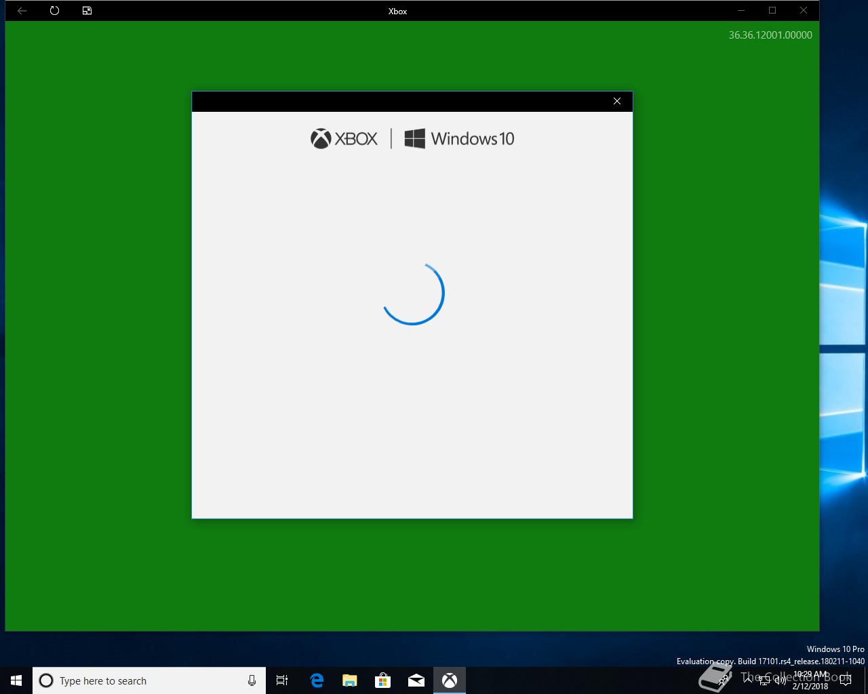Open Microsoft Store from taskbar
This screenshot has height=694, width=868.
click(x=383, y=680)
